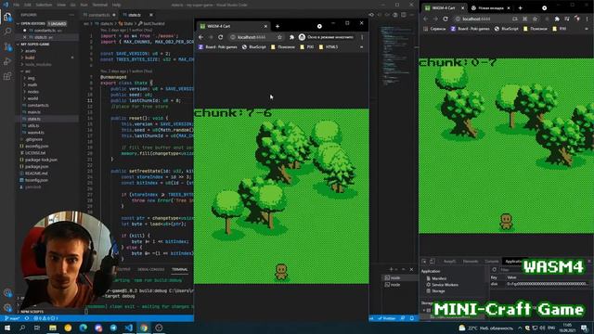This screenshot has width=594, height=334.
Task: Open Visual Studio Code from the taskbar
Action: click(128, 328)
